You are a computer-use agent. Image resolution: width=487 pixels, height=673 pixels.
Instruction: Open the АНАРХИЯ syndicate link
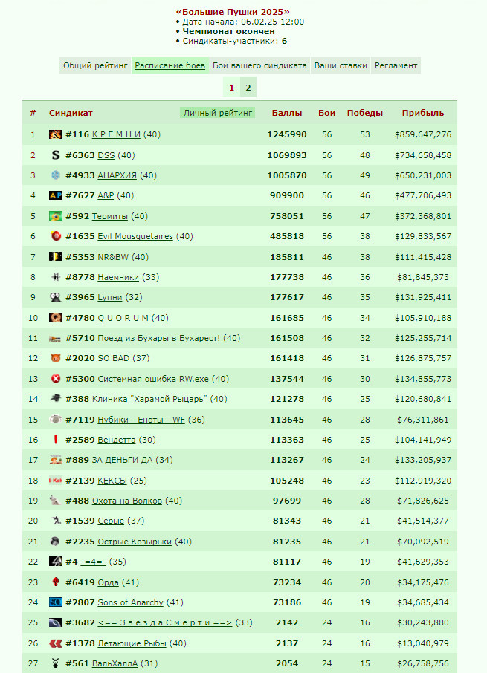117,175
